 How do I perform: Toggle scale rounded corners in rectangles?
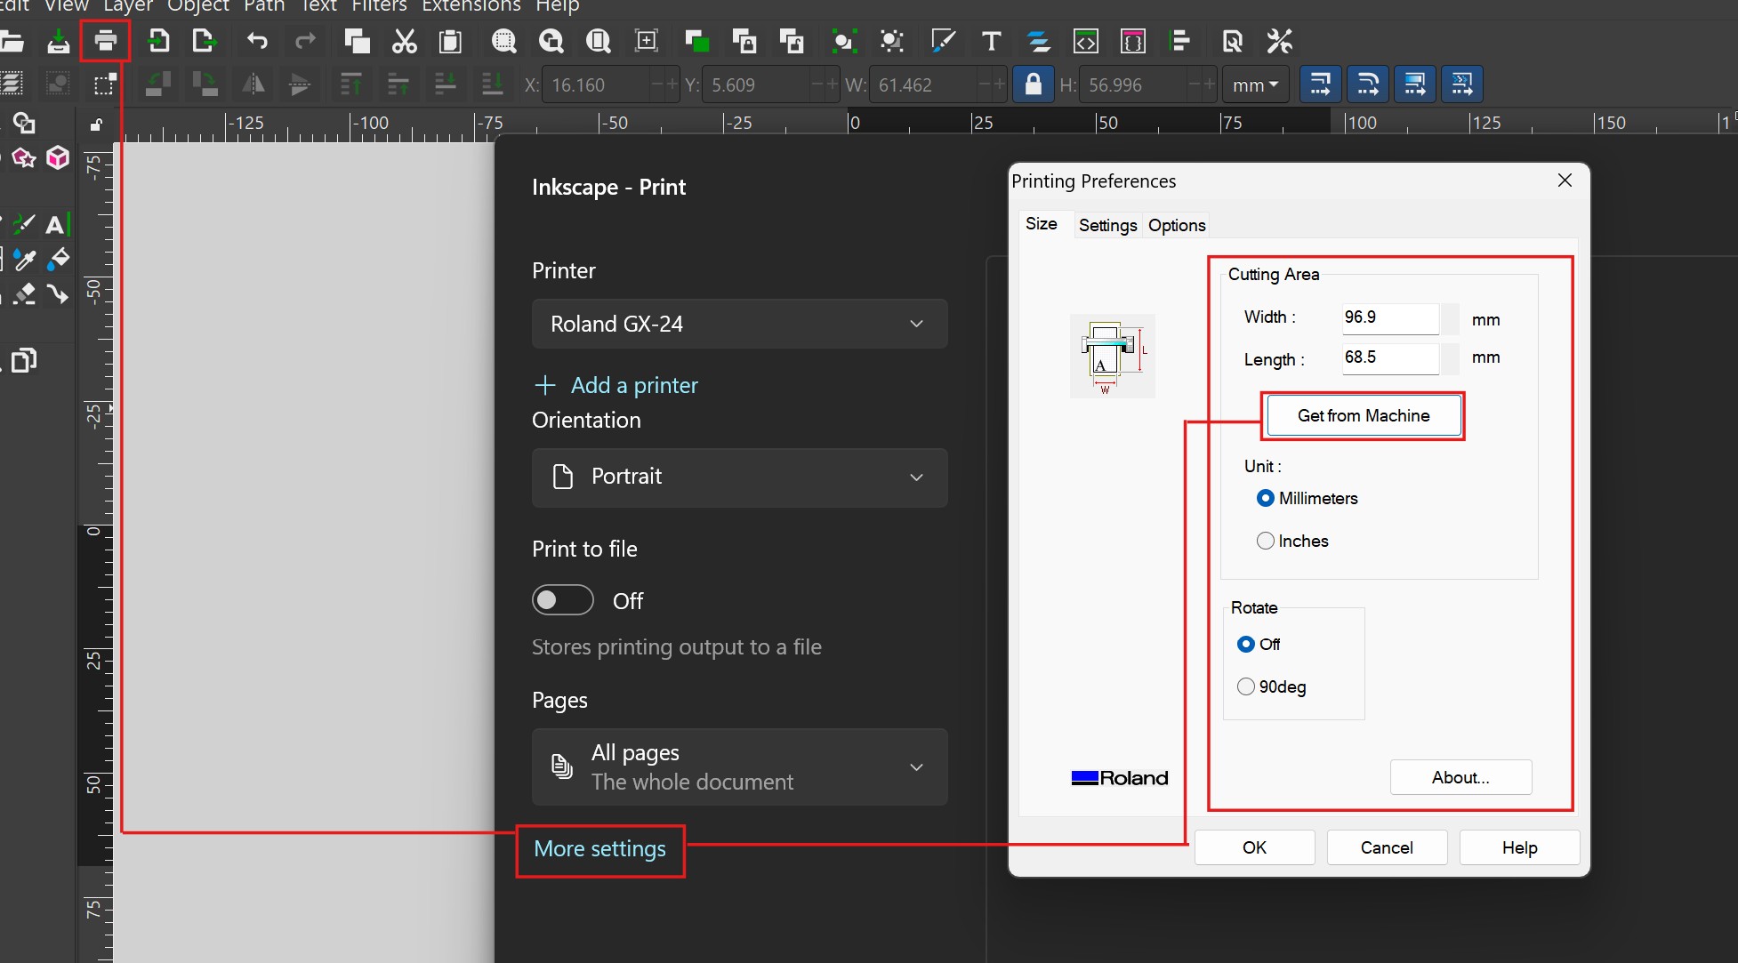tap(1368, 84)
